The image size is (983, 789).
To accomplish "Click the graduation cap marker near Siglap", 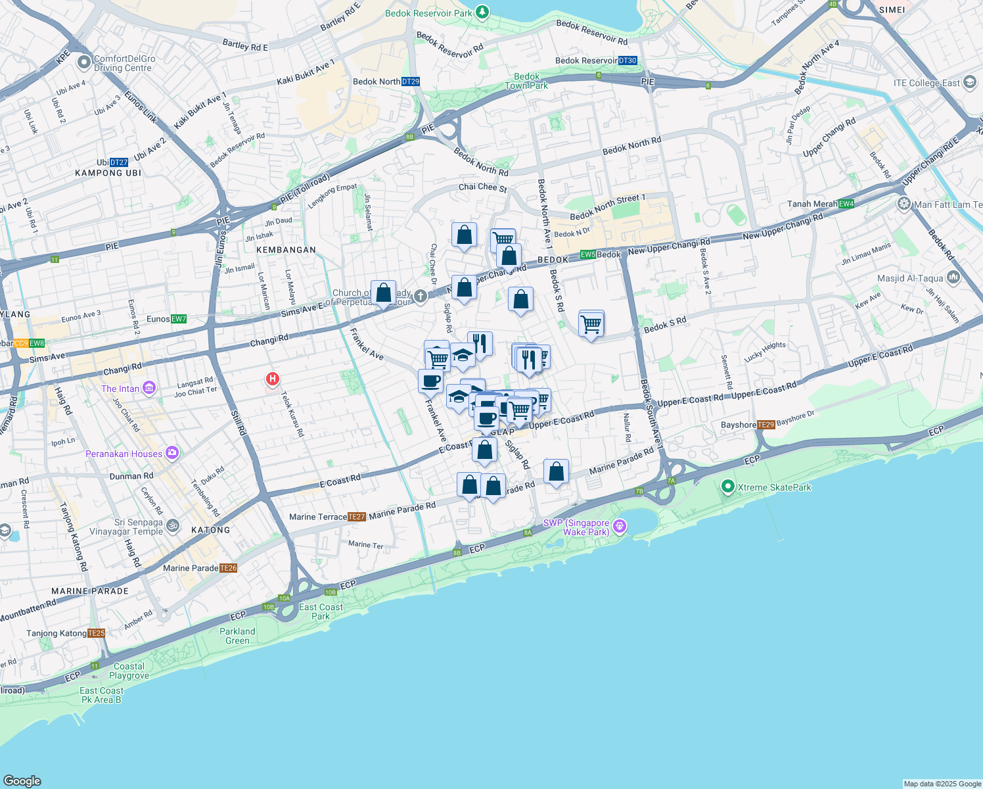I will pyautogui.click(x=459, y=396).
